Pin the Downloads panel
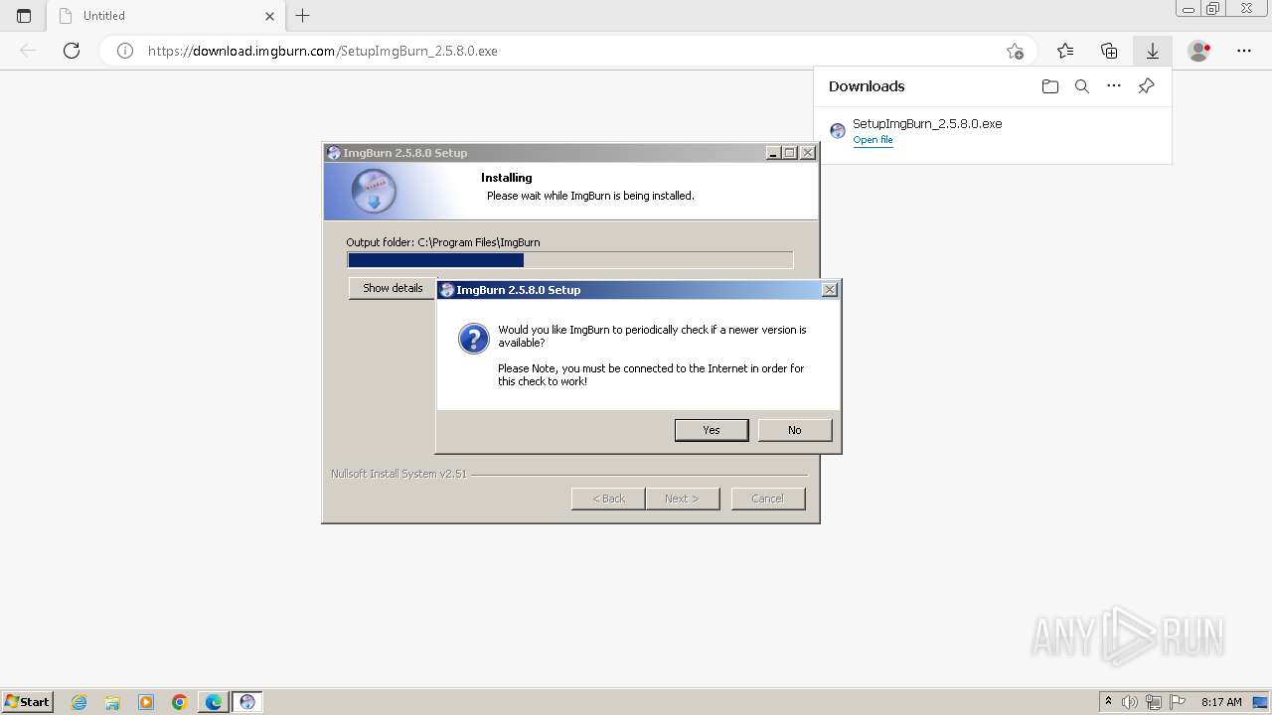 tap(1146, 86)
